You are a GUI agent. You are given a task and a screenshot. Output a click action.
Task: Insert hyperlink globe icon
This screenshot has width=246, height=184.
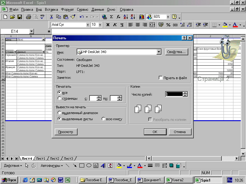click(x=105, y=17)
